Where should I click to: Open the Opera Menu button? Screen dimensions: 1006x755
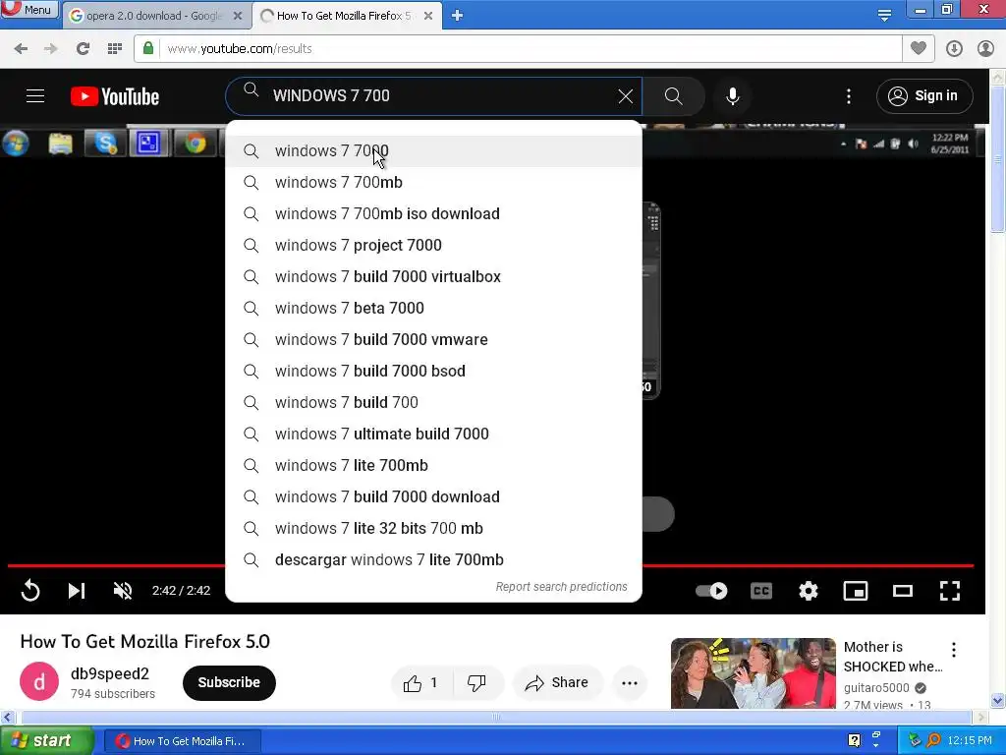(x=28, y=9)
